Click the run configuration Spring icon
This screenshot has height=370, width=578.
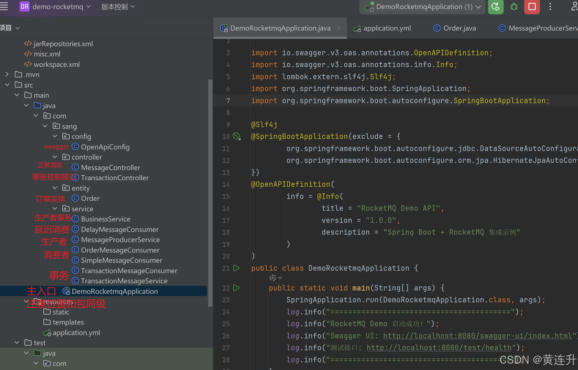pos(369,7)
